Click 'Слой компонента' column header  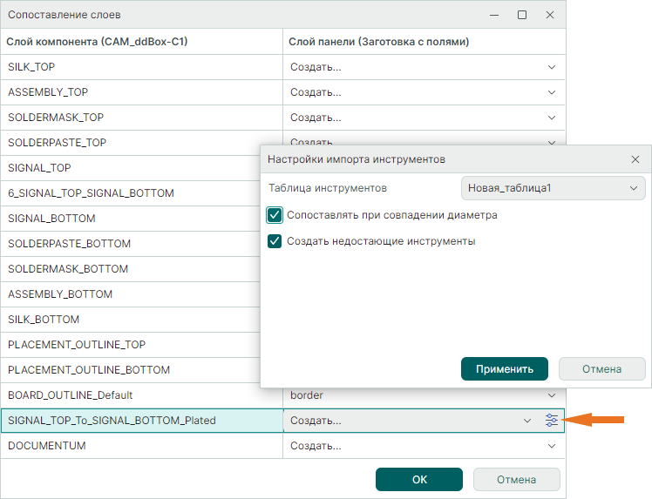(x=98, y=41)
